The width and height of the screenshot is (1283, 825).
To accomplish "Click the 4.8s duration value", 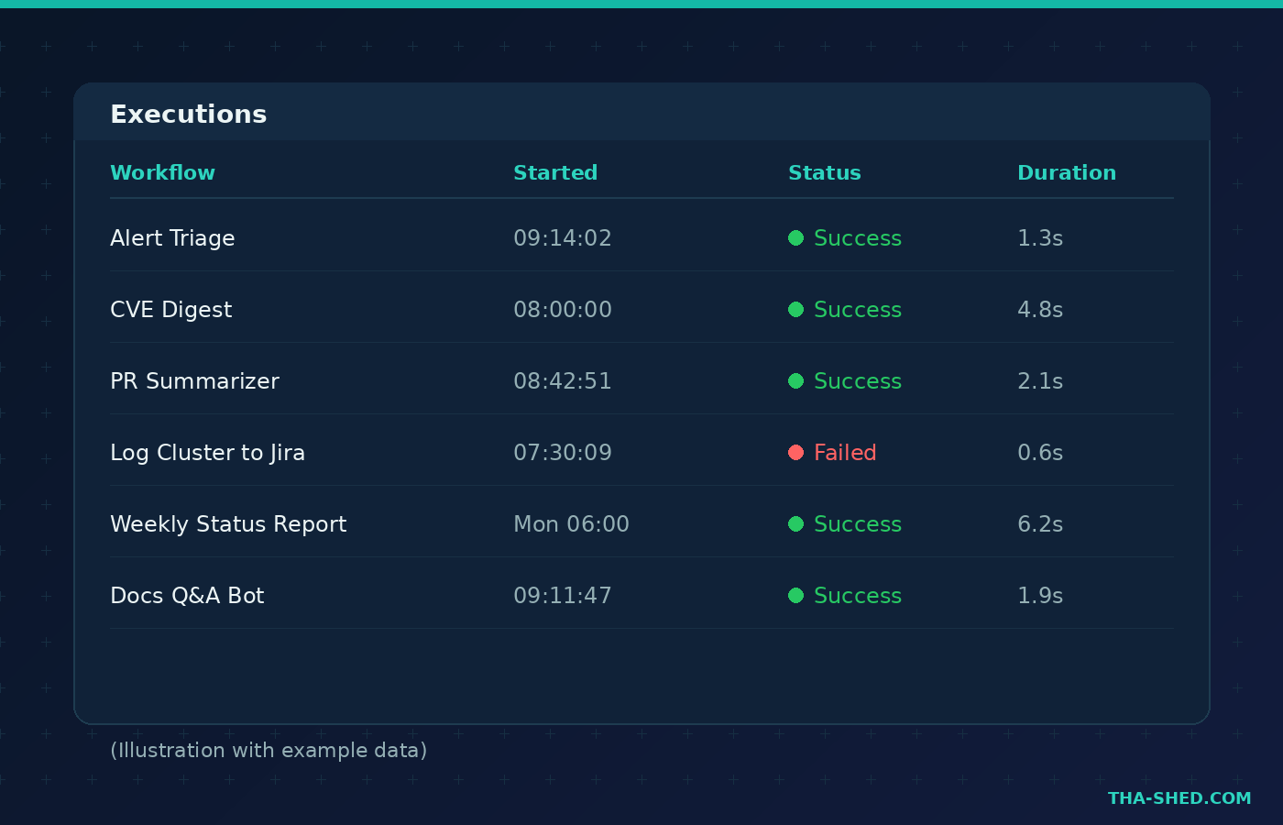I will click(x=1040, y=310).
